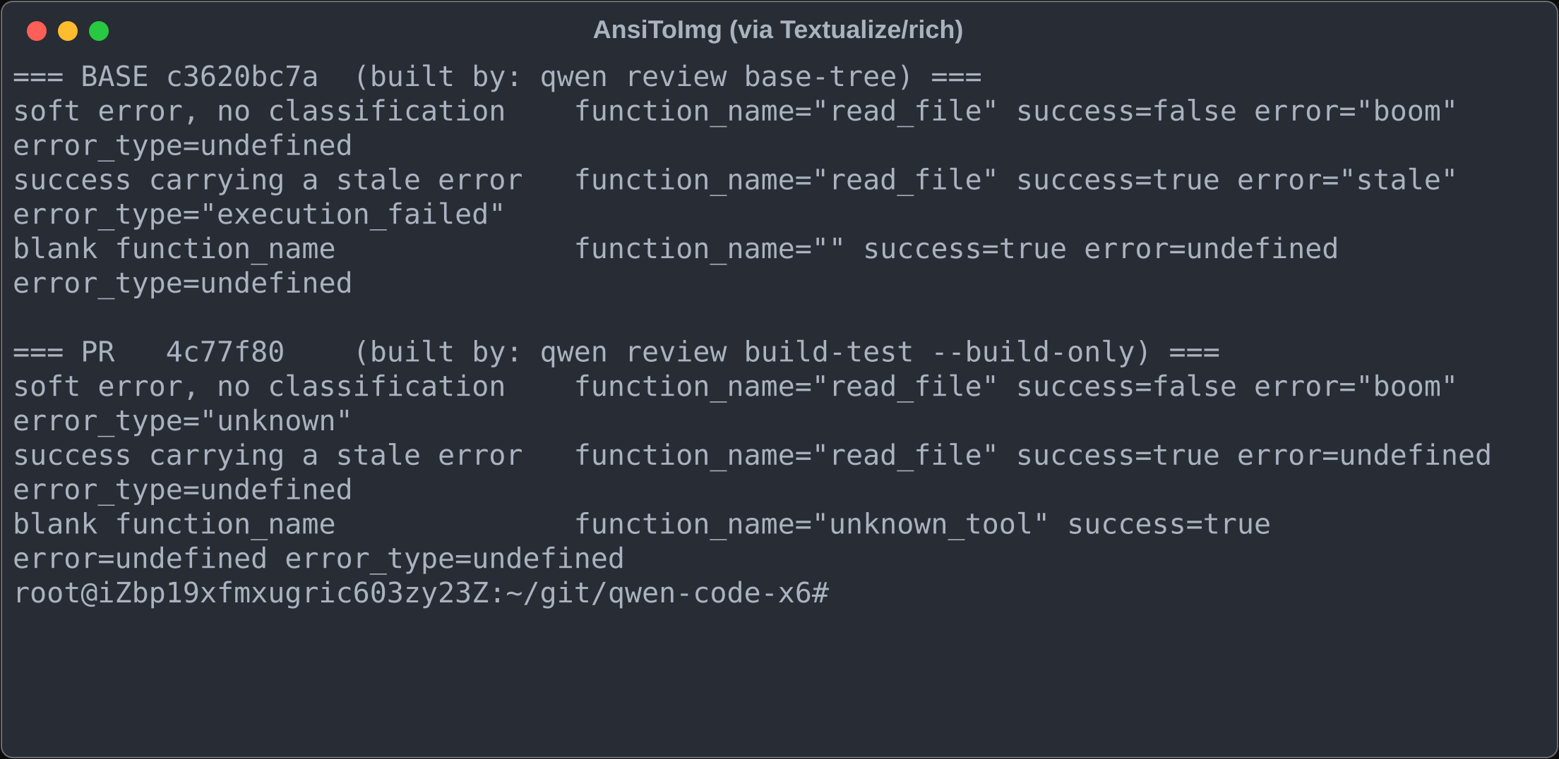Click 'blank function_name' label in PR section
The image size is (1559, 759).
(174, 524)
